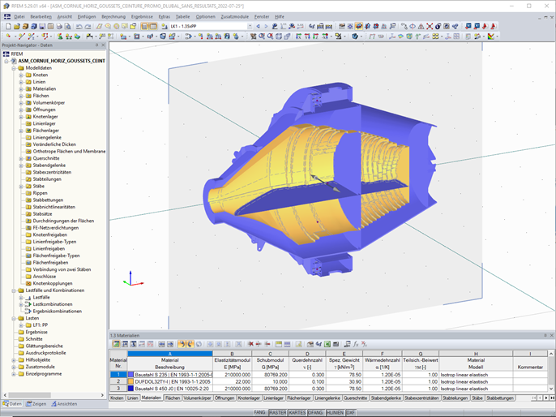Click the Undo arrow icon
Screen dimensions: 556x417
[x=79, y=26]
